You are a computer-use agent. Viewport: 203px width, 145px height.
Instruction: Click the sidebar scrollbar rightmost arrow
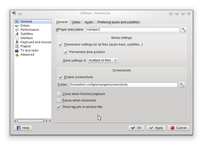point(50,121)
